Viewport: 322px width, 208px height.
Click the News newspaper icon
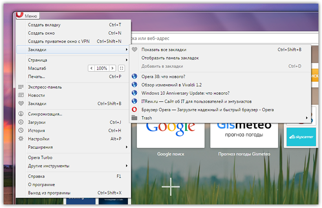click(21, 95)
